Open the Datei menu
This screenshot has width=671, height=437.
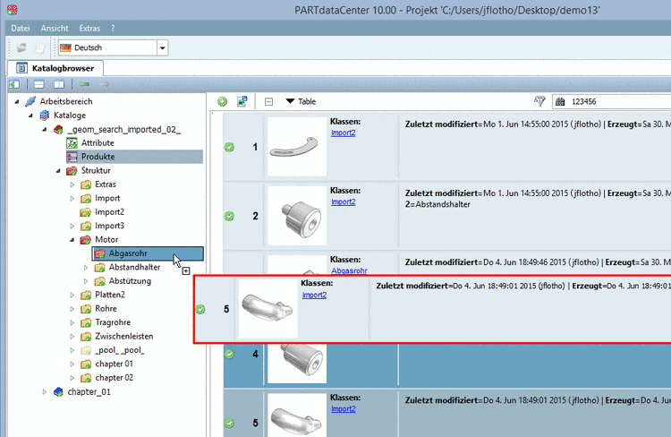coord(20,29)
